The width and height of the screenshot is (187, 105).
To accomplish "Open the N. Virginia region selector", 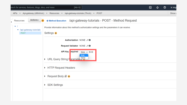I will tap(173, 7).
